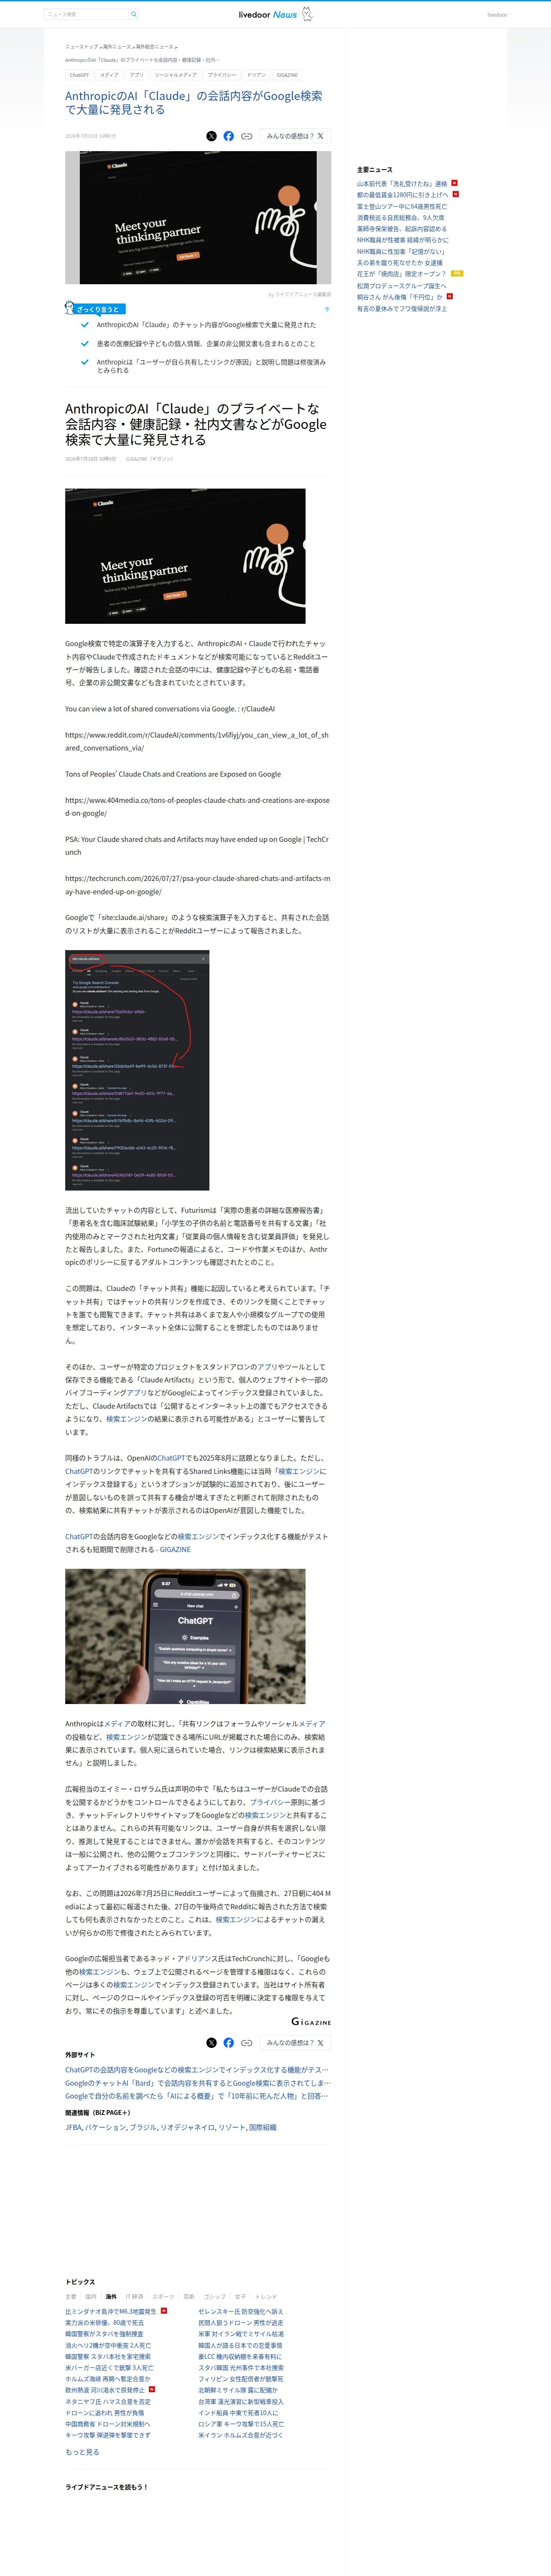This screenshot has width=551, height=2576.
Task: Open the techcrunch.com URL in the article
Action: (x=197, y=884)
